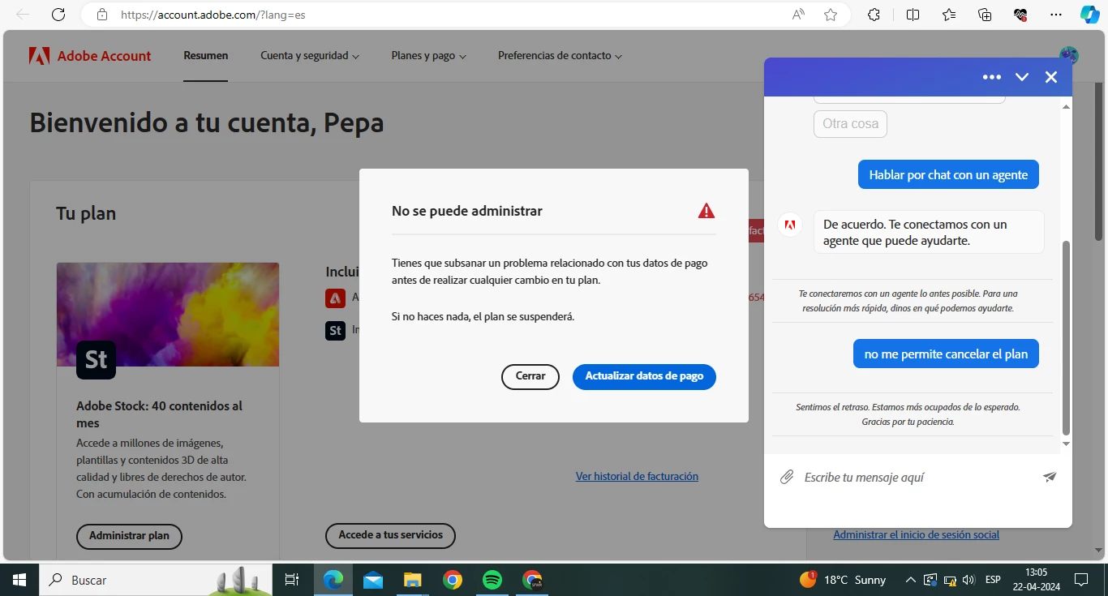Click the attachment paperclip icon in chat
1108x596 pixels.
point(786,477)
